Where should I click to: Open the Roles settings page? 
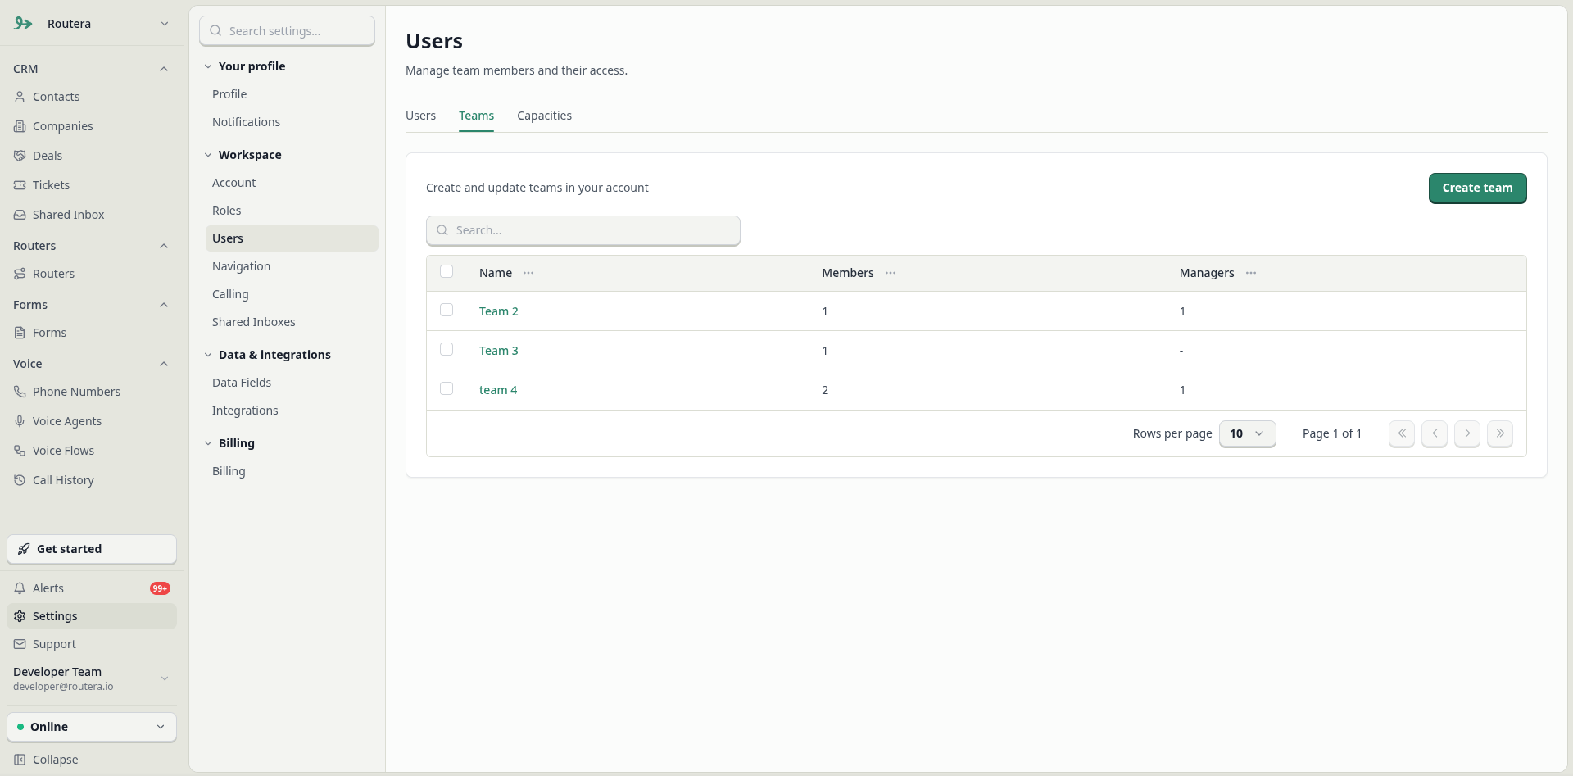point(227,211)
